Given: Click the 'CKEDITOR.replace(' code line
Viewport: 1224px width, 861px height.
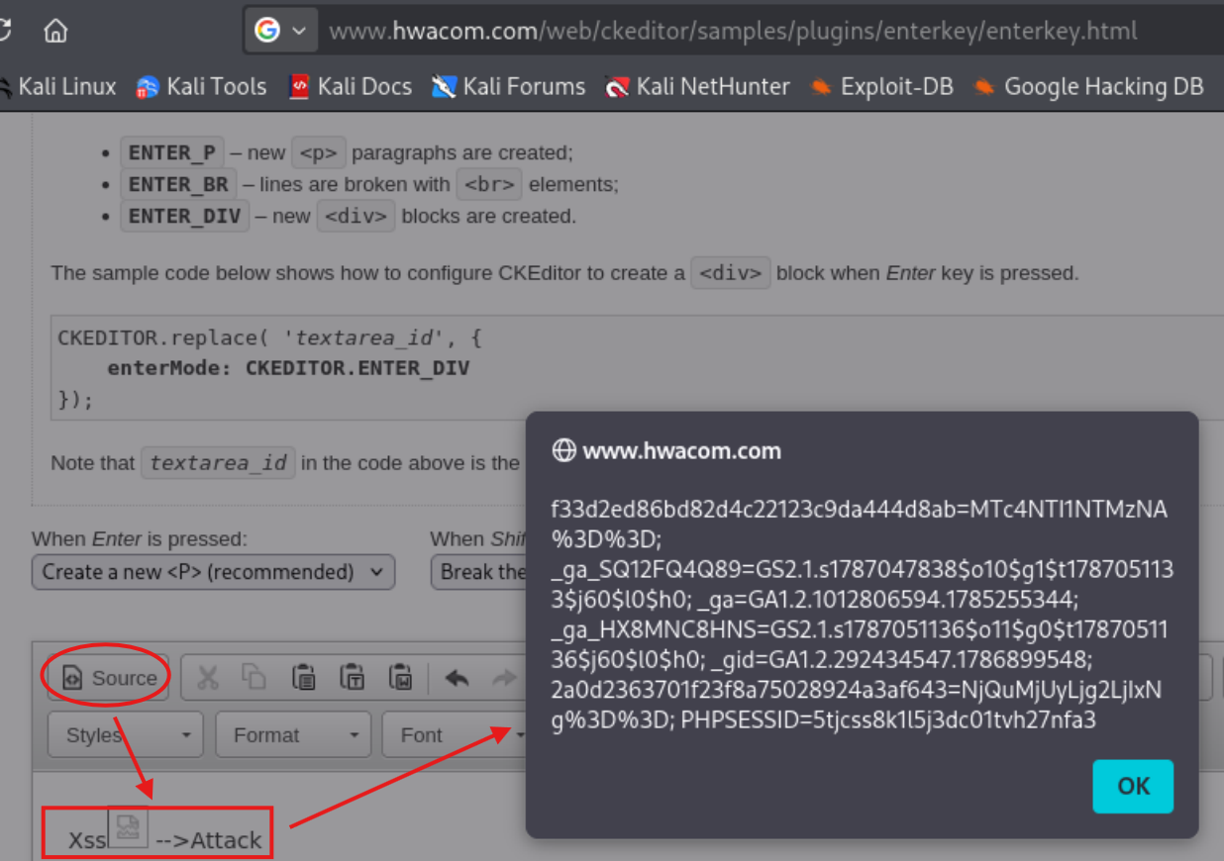Looking at the screenshot, I should click(x=269, y=337).
